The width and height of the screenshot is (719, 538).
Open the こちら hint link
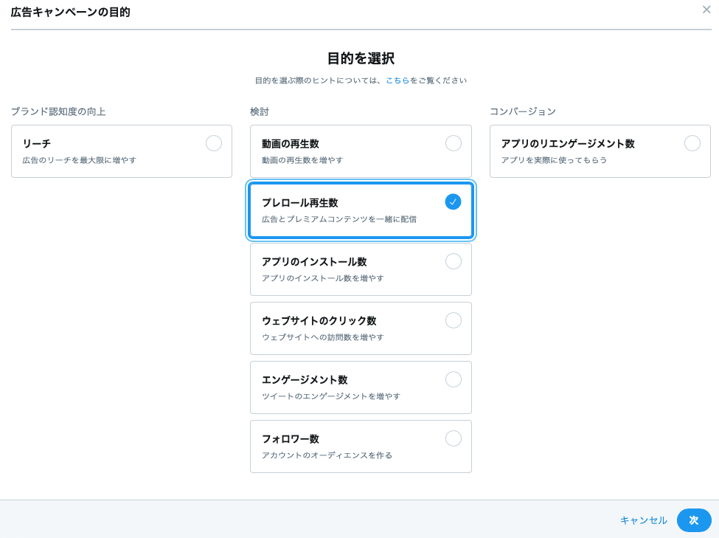pyautogui.click(x=397, y=80)
